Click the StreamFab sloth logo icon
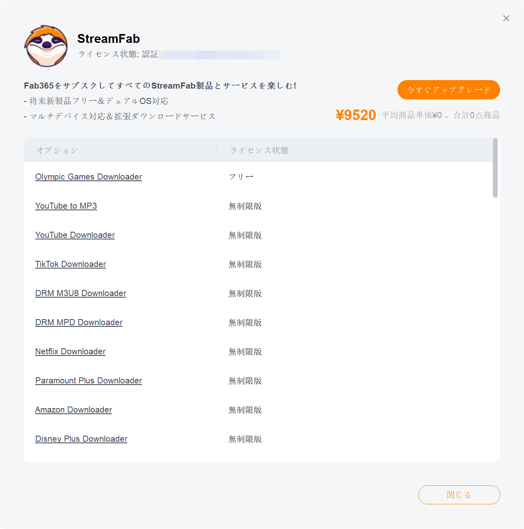 [x=46, y=46]
